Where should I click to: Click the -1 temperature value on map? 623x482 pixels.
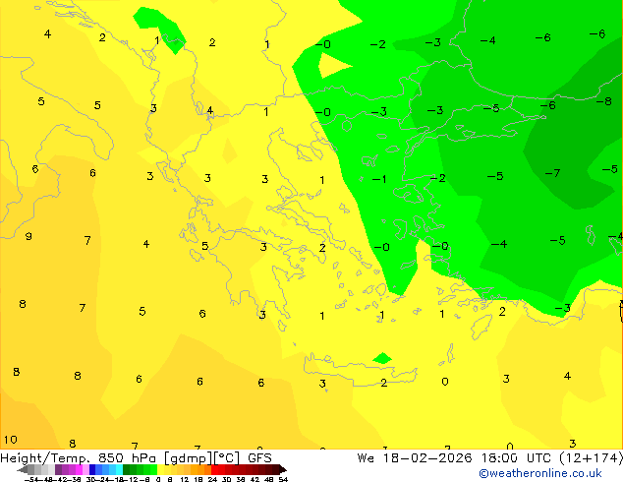click(x=379, y=180)
